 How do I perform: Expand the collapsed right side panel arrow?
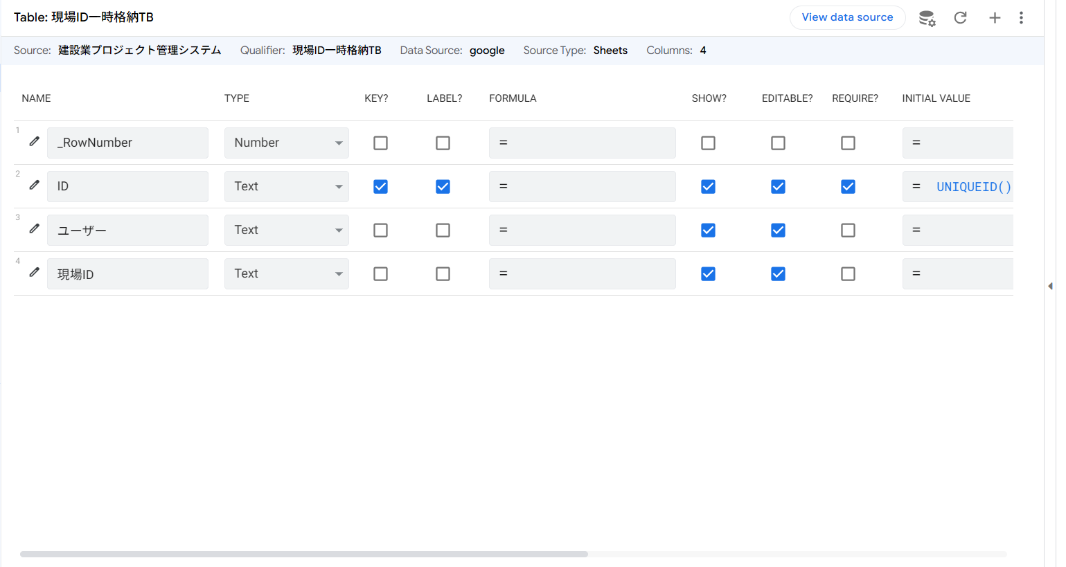1050,286
